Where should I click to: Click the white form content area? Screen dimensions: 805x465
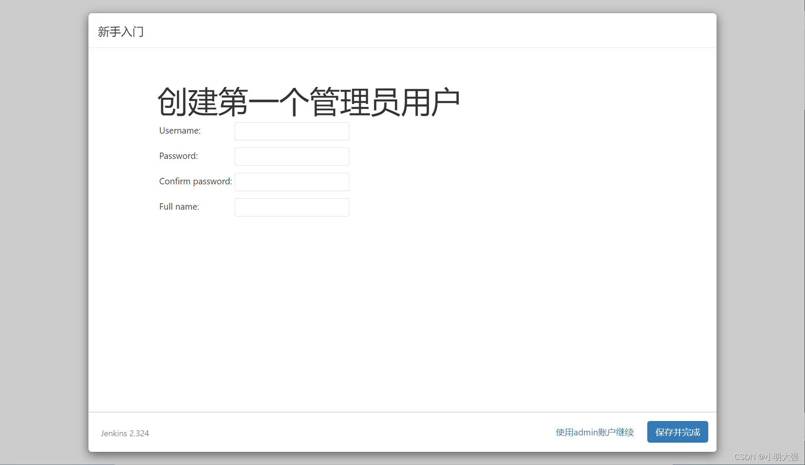[x=402, y=296]
